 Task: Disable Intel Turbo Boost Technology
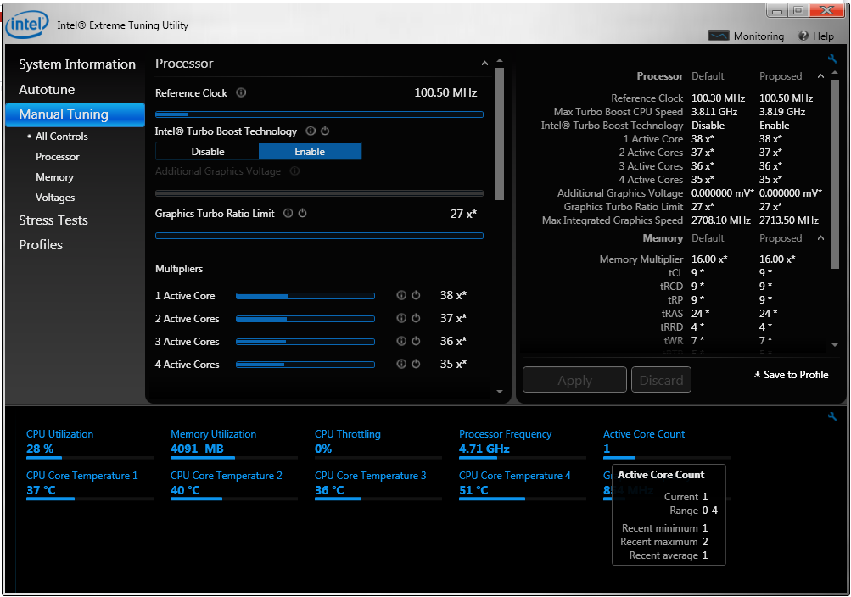[x=207, y=151]
